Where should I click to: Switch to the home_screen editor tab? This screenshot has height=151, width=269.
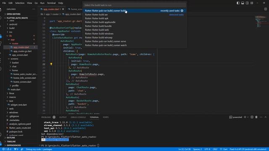pyautogui.click(x=75, y=9)
